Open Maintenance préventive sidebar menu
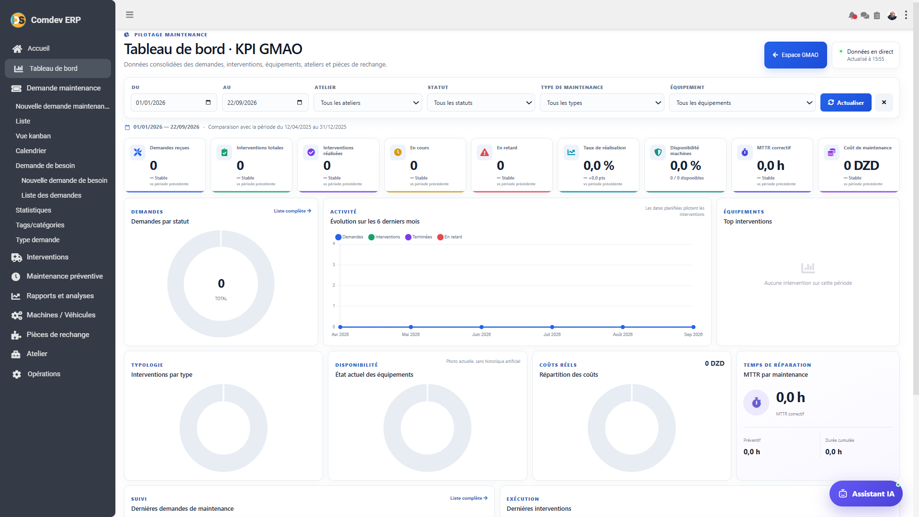 tap(58, 276)
